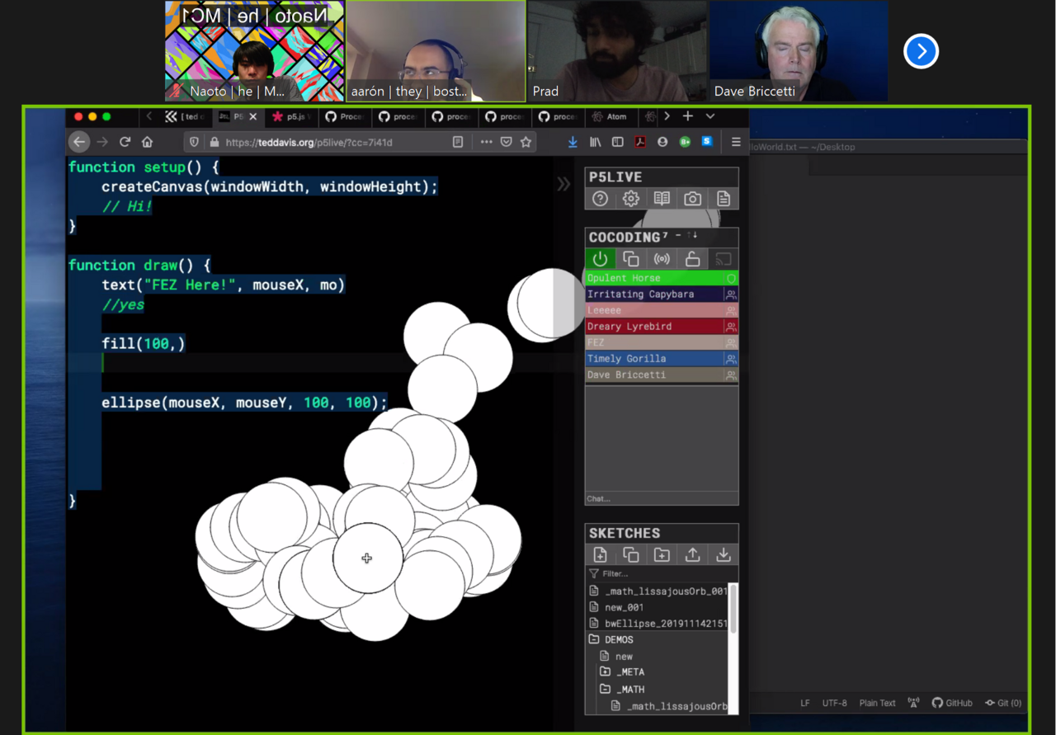Click the downward-arrow tray icon in Sketches
Image resolution: width=1056 pixels, height=735 pixels.
pyautogui.click(x=724, y=554)
